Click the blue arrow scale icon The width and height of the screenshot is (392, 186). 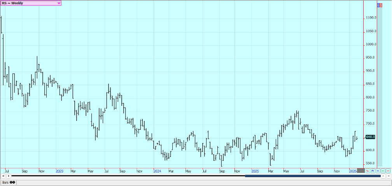click(373, 171)
